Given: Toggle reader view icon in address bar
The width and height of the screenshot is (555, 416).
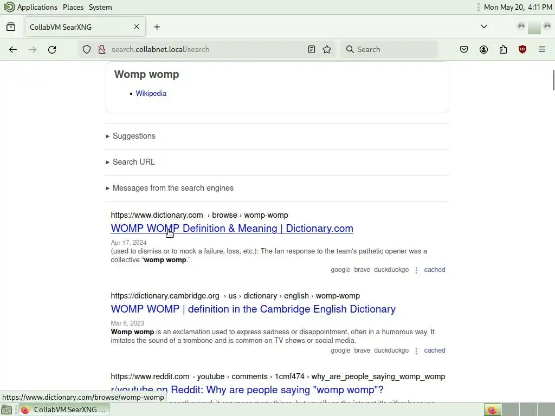Looking at the screenshot, I should [312, 49].
